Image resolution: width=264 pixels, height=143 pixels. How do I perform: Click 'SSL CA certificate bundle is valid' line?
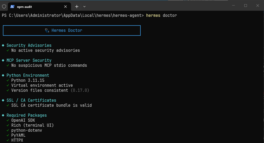52,105
